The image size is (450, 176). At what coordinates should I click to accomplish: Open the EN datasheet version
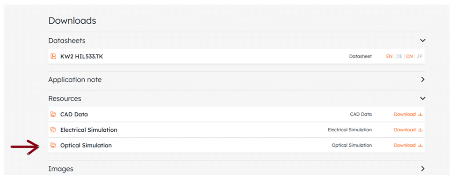pyautogui.click(x=389, y=57)
